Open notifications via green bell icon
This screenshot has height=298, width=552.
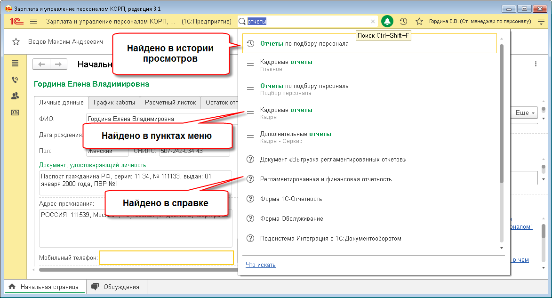click(x=387, y=22)
